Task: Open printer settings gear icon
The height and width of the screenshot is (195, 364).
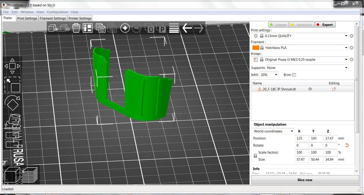Action: click(351, 60)
